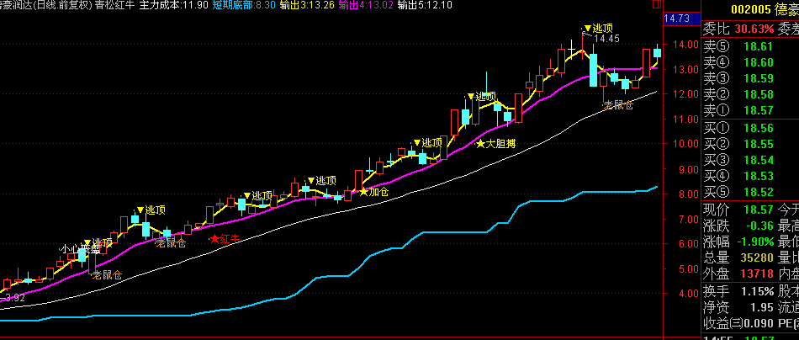This screenshot has width=799, height=340.
Task: Select the 买① bid price 18.56 row
Action: [749, 128]
